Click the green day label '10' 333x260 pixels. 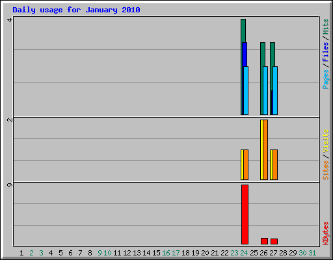[x=107, y=253]
